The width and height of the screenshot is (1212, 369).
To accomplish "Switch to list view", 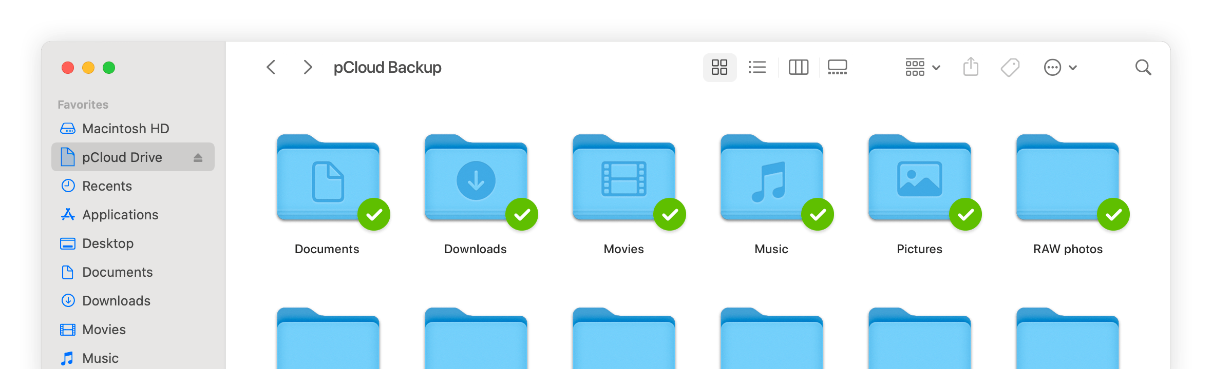I will click(757, 67).
